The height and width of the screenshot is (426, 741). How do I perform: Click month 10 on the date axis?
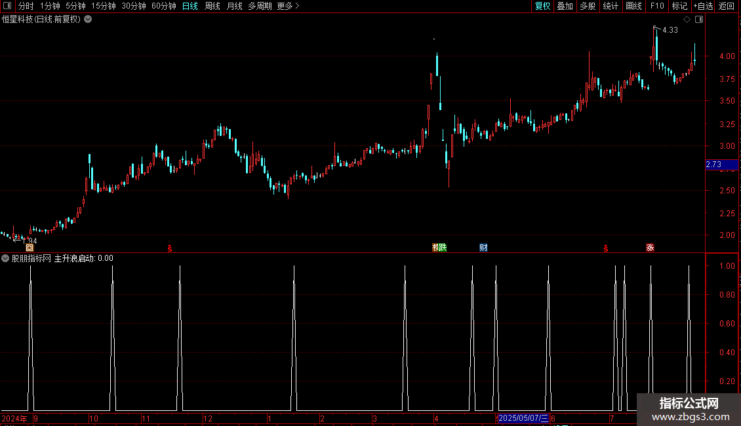point(94,418)
